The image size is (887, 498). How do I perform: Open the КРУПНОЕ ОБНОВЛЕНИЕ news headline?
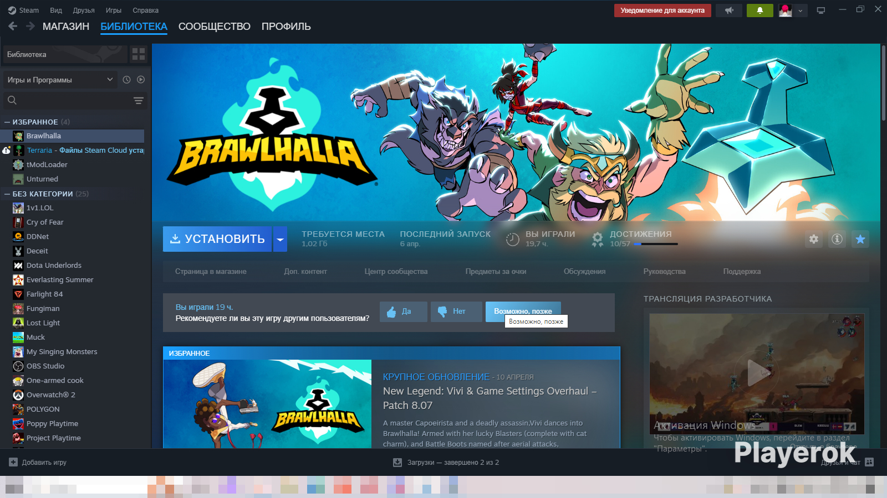click(x=436, y=377)
